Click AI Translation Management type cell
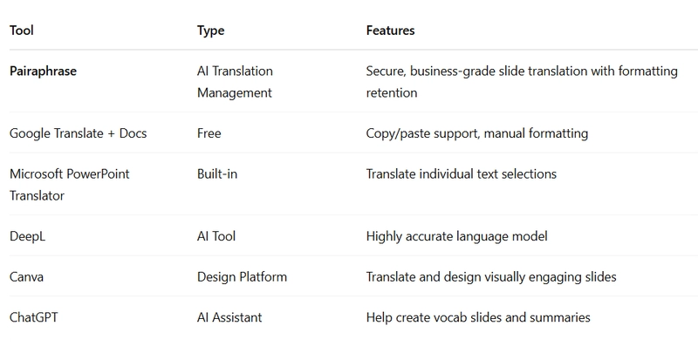The image size is (698, 353). pyautogui.click(x=235, y=82)
